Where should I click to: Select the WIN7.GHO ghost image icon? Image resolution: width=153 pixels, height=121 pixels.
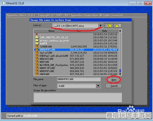[x=37, y=62]
